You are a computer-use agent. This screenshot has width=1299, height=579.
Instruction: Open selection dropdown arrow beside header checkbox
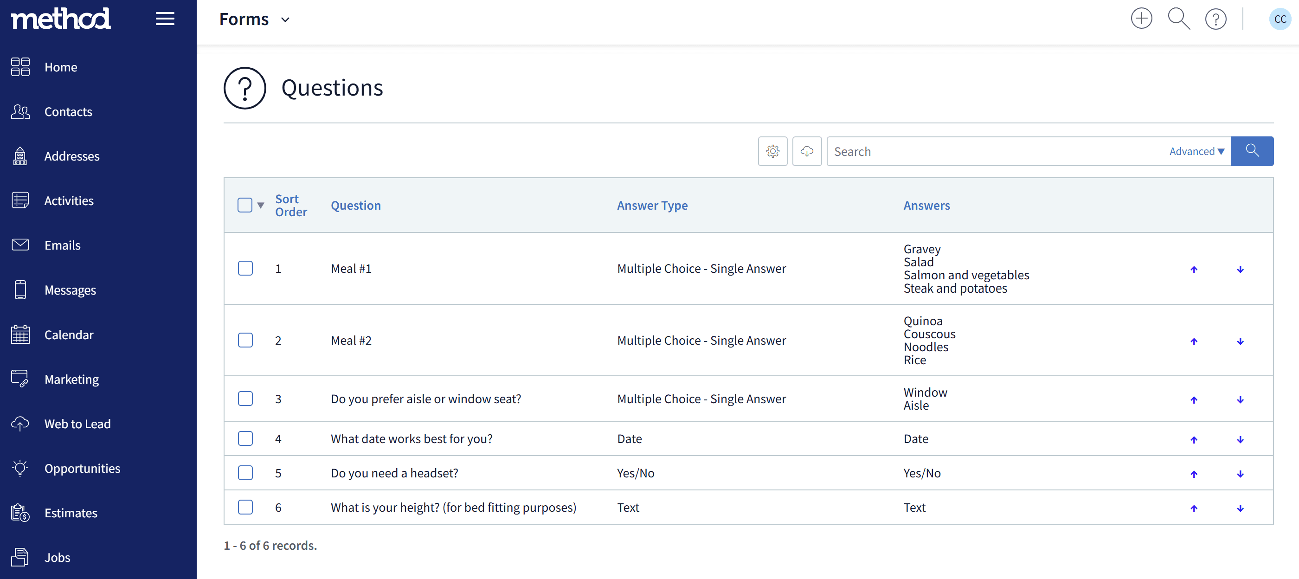[x=261, y=205]
